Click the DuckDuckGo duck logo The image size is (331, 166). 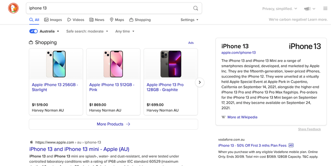(x=13, y=8)
